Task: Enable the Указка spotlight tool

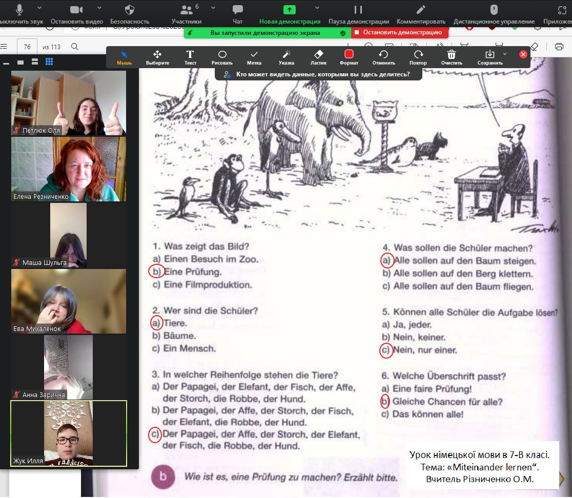Action: point(287,56)
